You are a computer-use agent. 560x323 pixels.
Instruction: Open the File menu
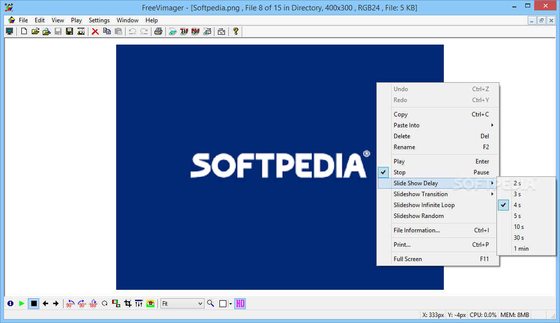coord(23,20)
